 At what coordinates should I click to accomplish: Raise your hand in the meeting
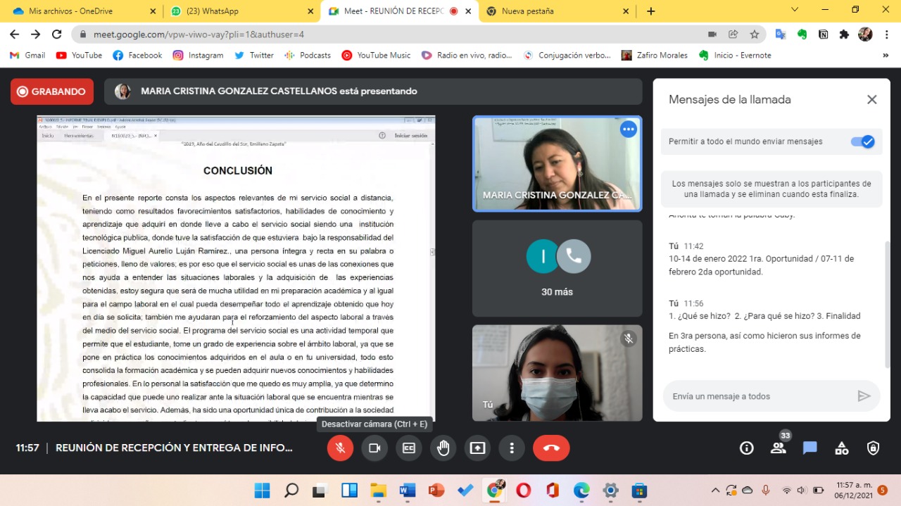443,448
